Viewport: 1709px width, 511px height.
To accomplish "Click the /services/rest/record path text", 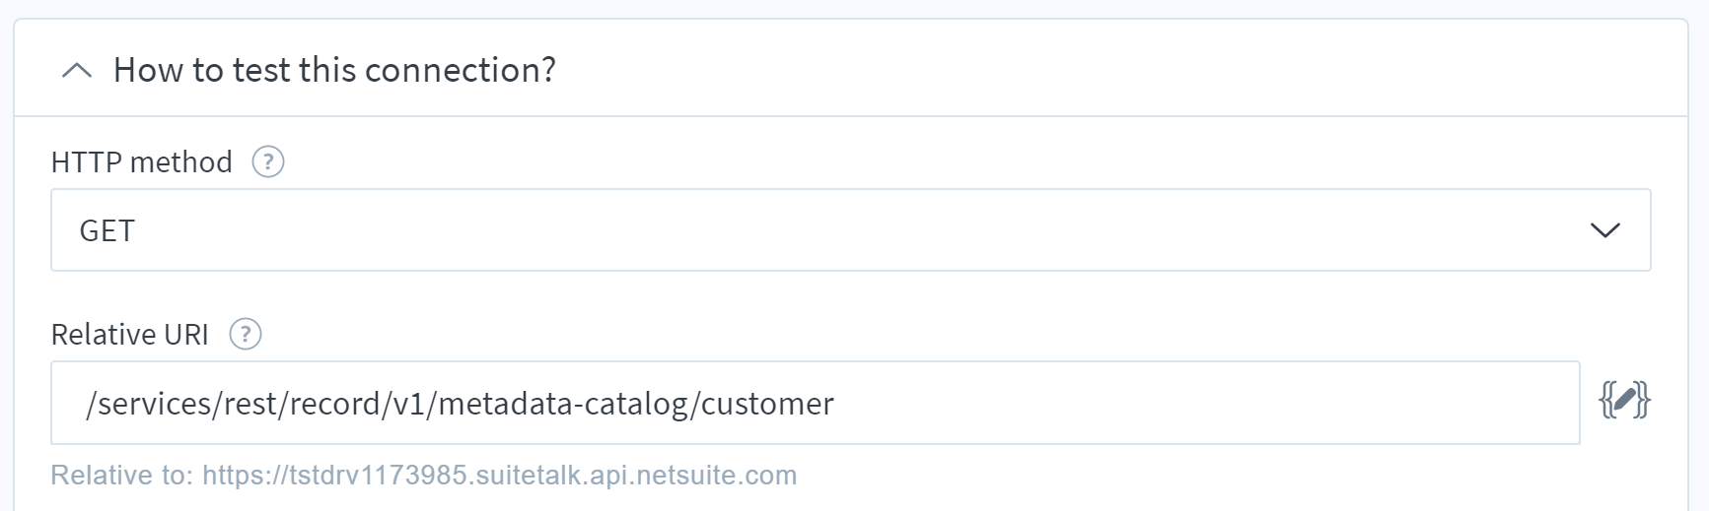I will pyautogui.click(x=234, y=404).
